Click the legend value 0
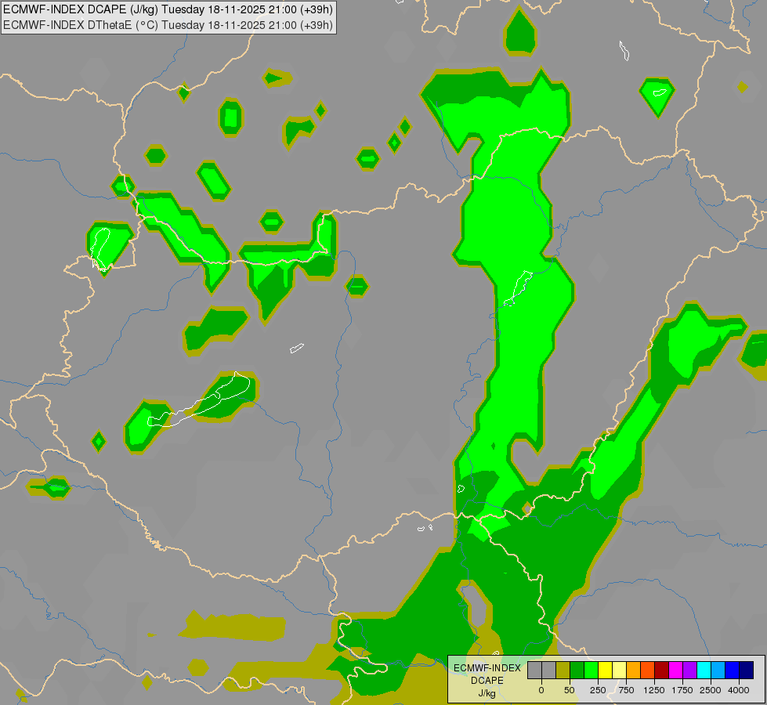 point(541,690)
